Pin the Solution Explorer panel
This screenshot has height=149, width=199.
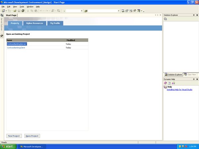click(x=194, y=15)
